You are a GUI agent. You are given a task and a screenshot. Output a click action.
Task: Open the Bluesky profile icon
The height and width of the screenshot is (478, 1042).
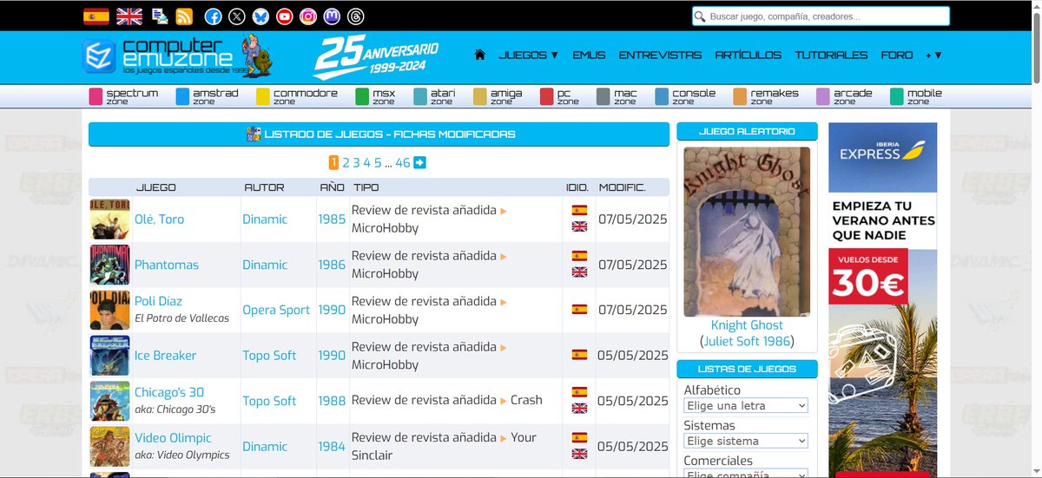tap(260, 16)
